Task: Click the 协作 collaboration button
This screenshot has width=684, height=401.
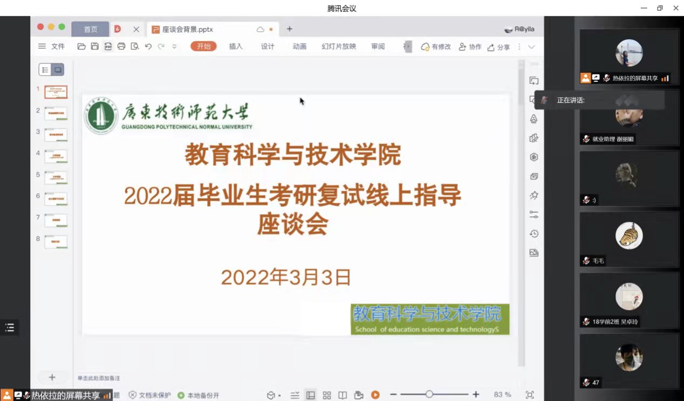Action: tap(470, 47)
